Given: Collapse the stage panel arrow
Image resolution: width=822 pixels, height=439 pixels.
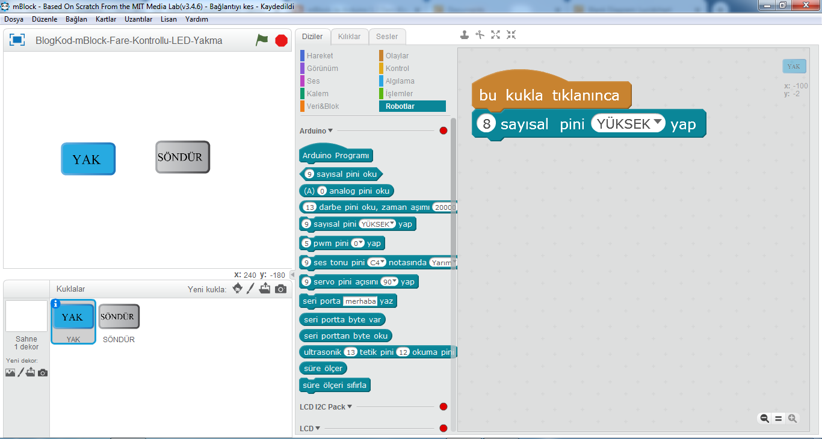Looking at the screenshot, I should [292, 275].
